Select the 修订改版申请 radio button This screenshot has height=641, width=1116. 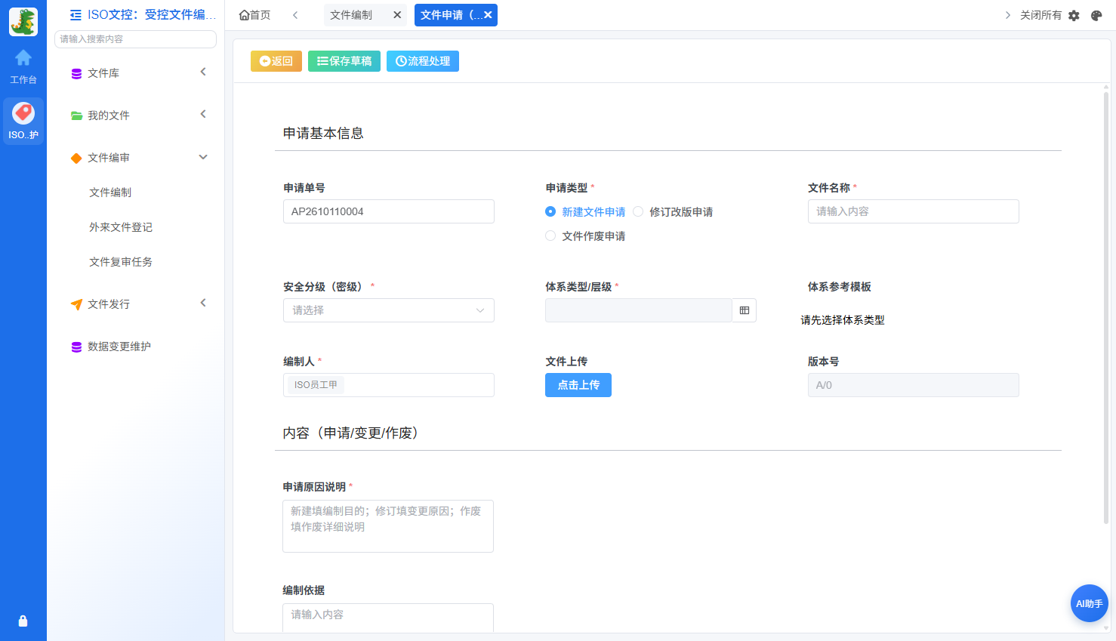tap(638, 211)
